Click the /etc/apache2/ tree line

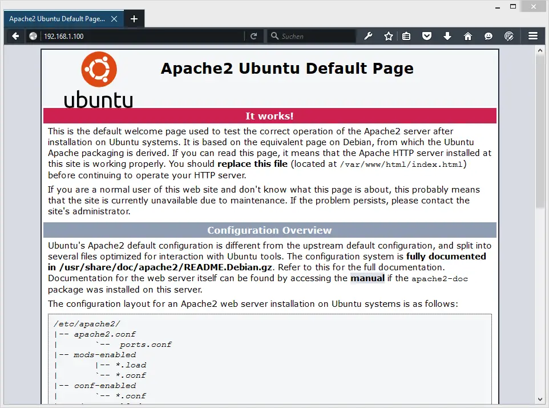point(87,324)
